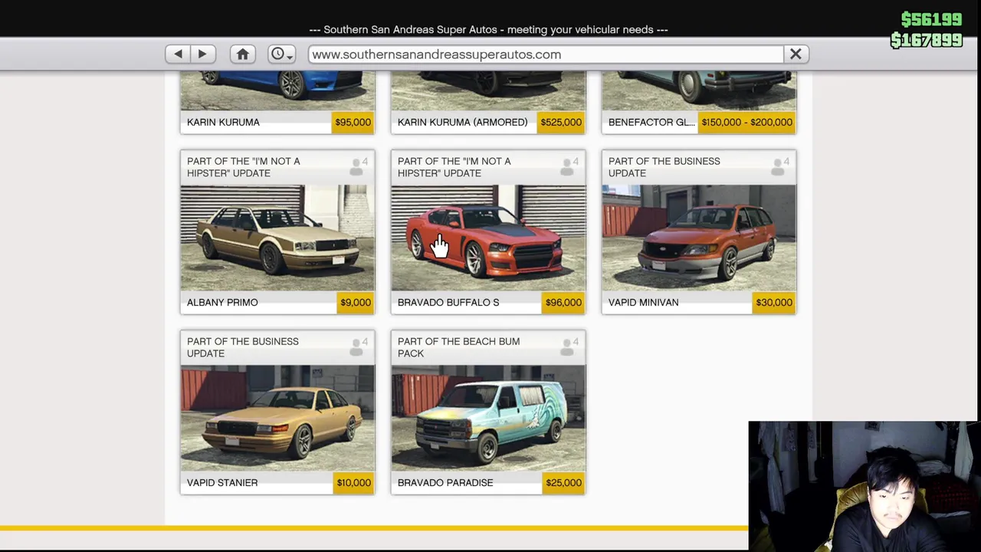Click the BRAVADO BUFFALO S name label
981x552 pixels.
tap(448, 302)
